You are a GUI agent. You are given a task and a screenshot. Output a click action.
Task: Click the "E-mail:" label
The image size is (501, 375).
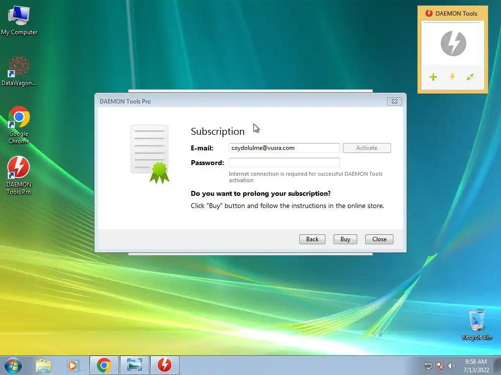202,148
